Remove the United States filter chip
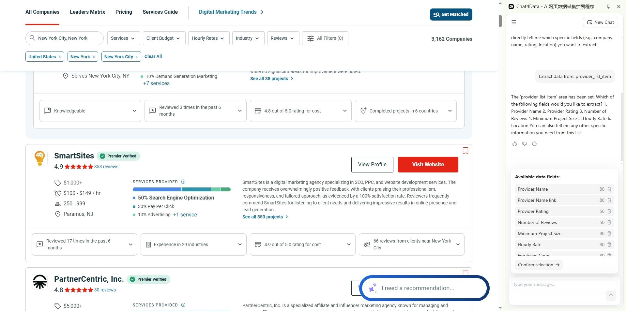This screenshot has height=311, width=626. point(60,57)
